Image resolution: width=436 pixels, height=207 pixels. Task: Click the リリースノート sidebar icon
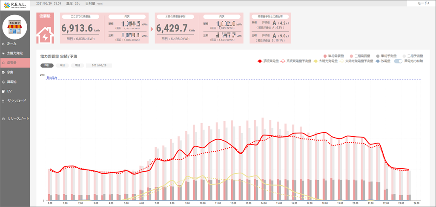tap(3, 118)
